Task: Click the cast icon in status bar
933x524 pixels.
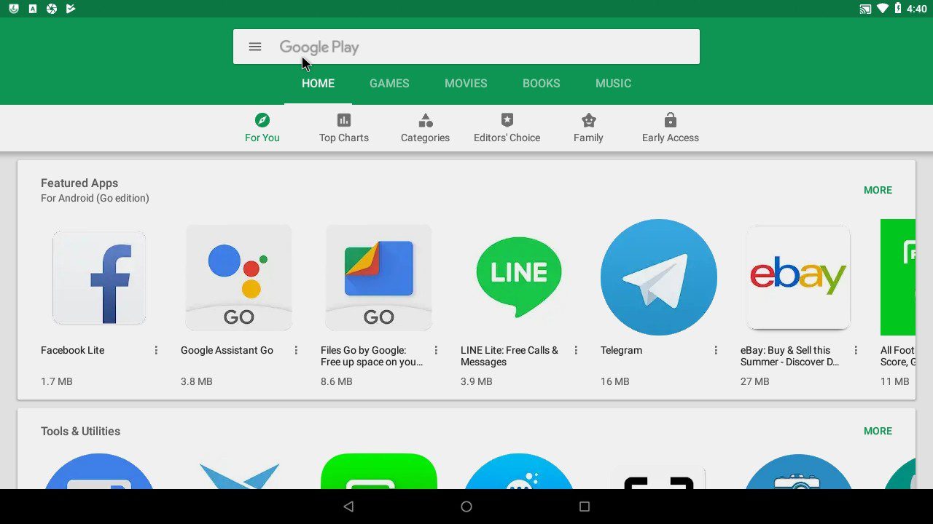Action: (x=865, y=9)
